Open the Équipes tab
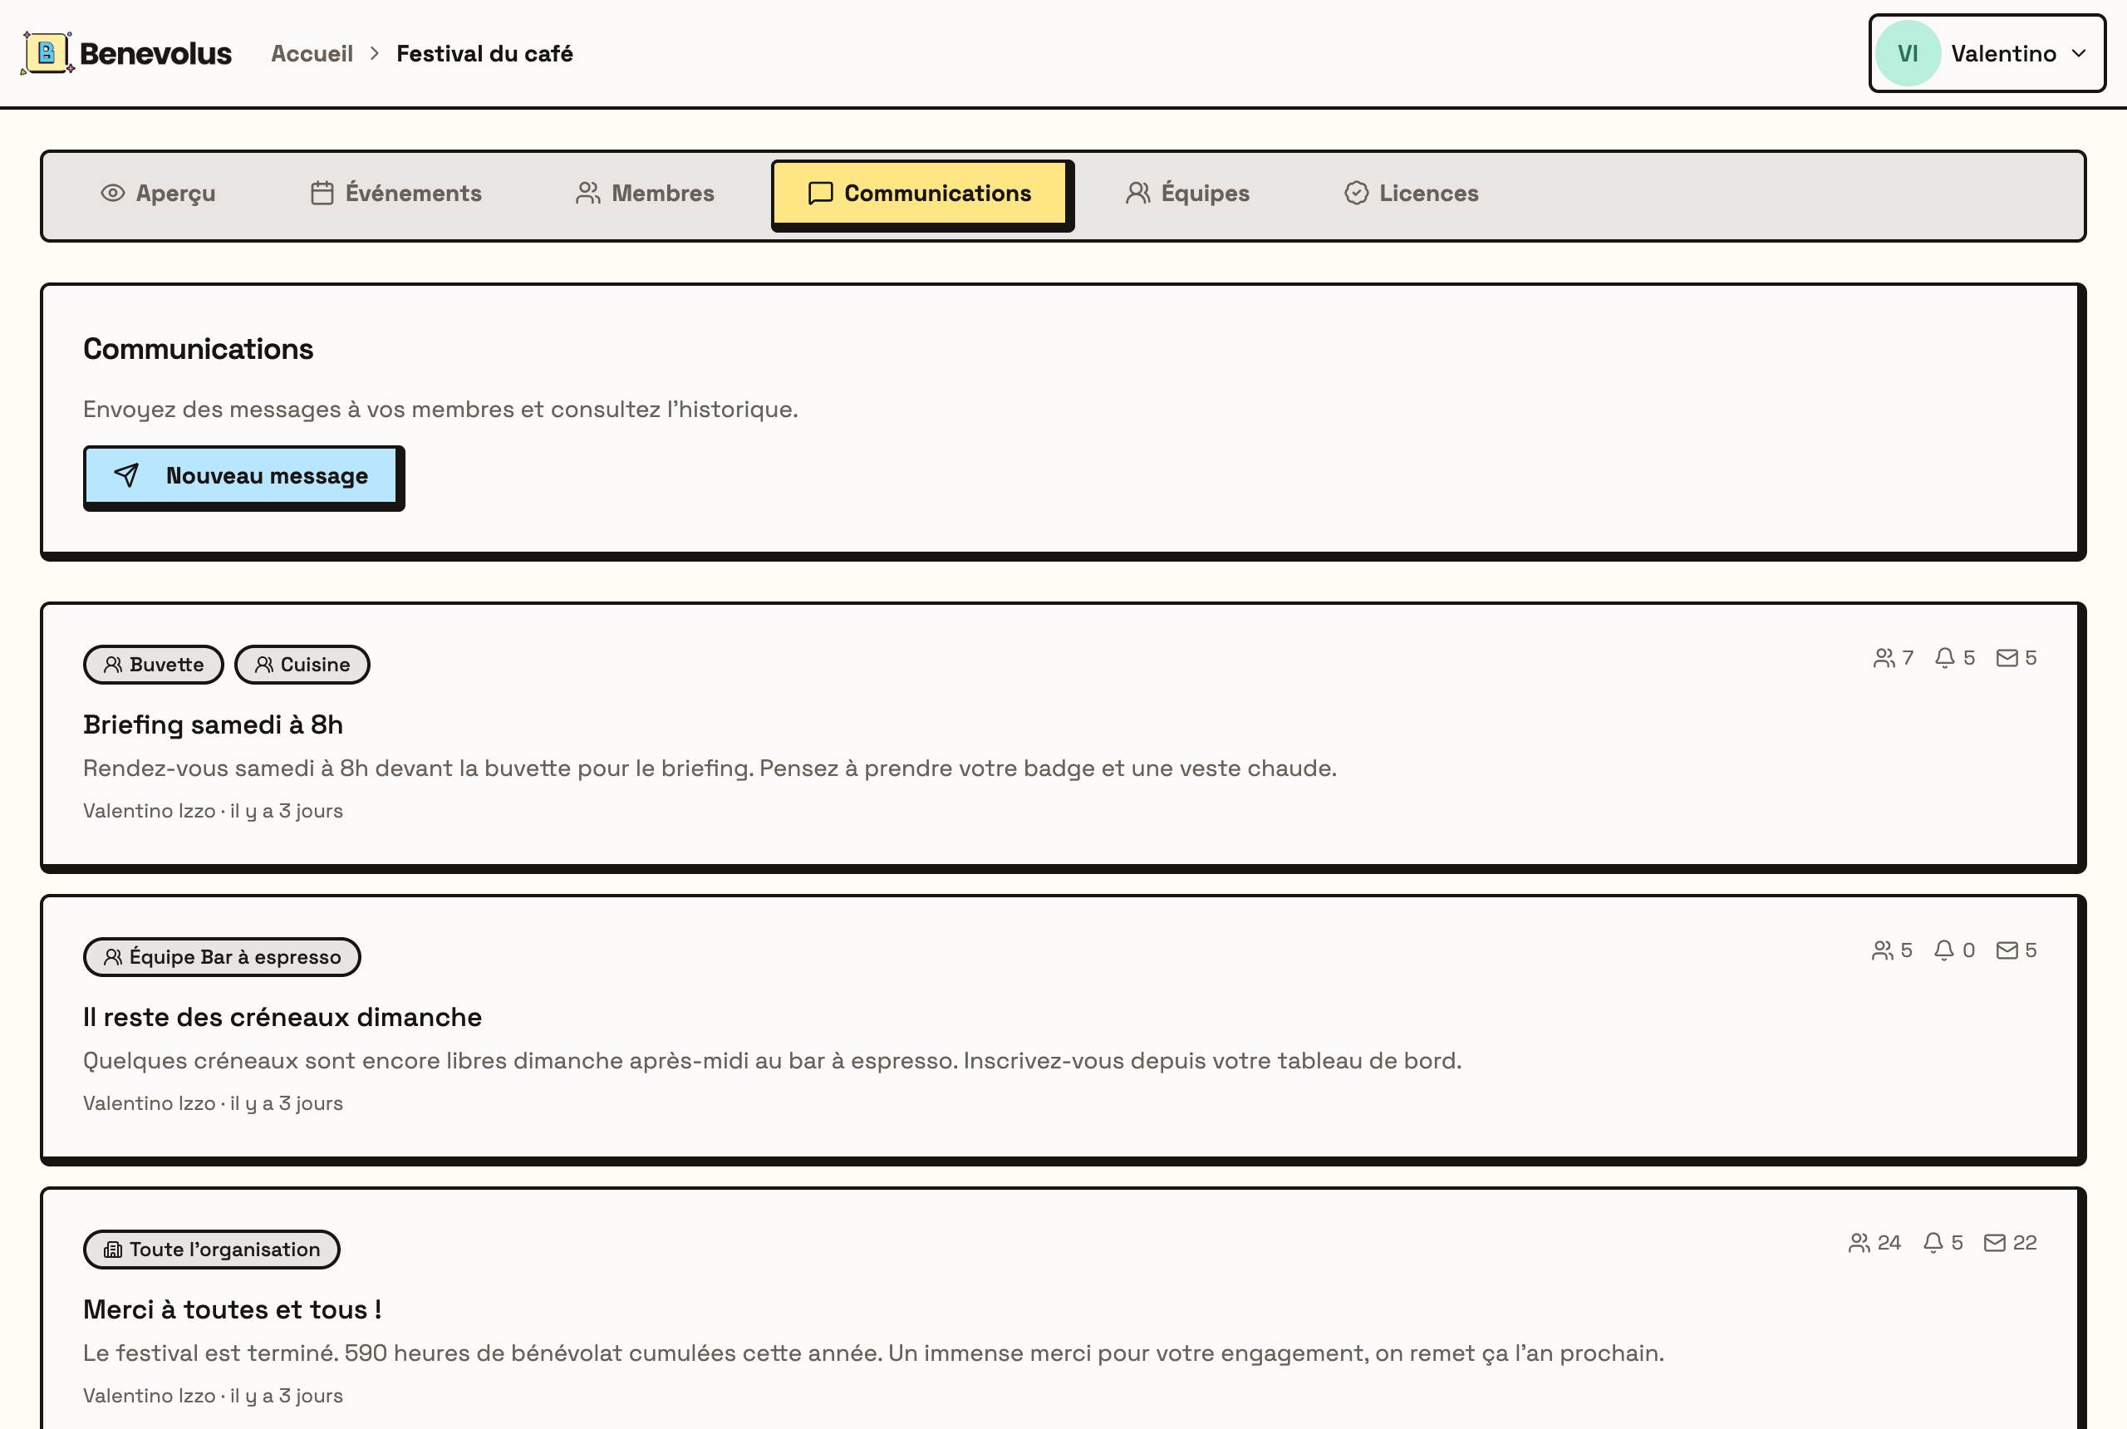This screenshot has height=1429, width=2127. tap(1188, 194)
